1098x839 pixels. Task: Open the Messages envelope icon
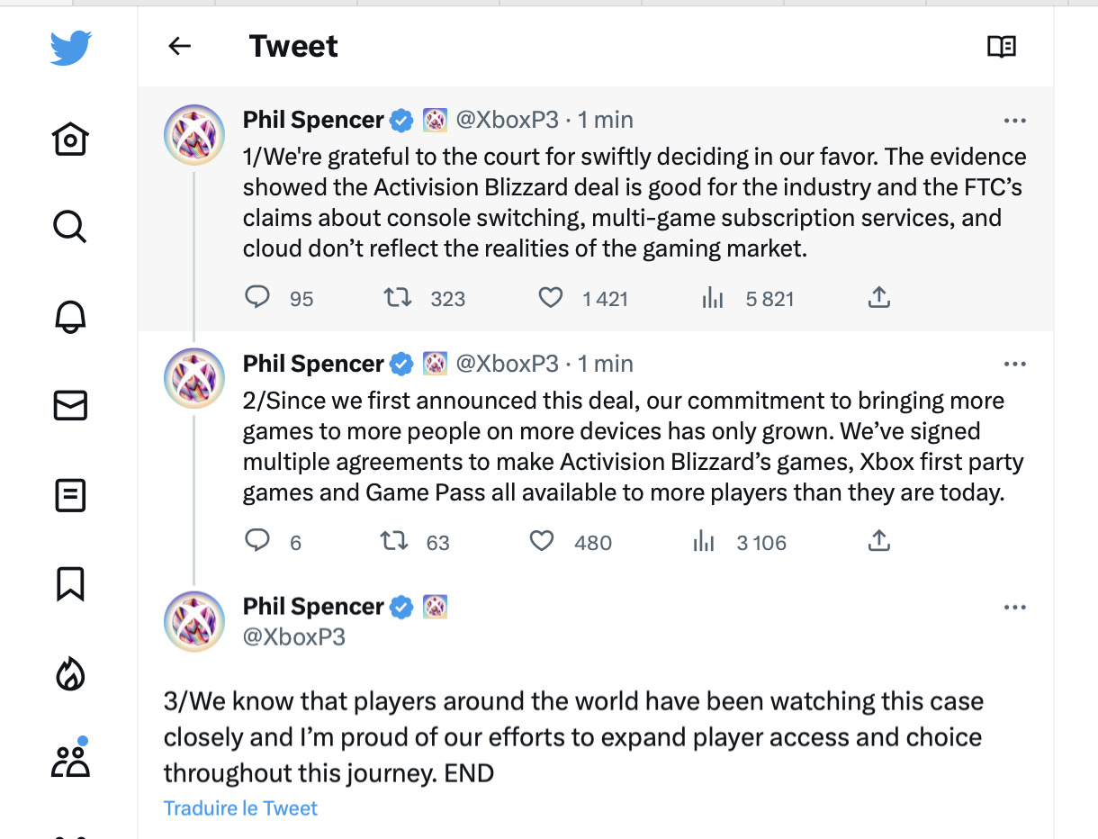70,406
